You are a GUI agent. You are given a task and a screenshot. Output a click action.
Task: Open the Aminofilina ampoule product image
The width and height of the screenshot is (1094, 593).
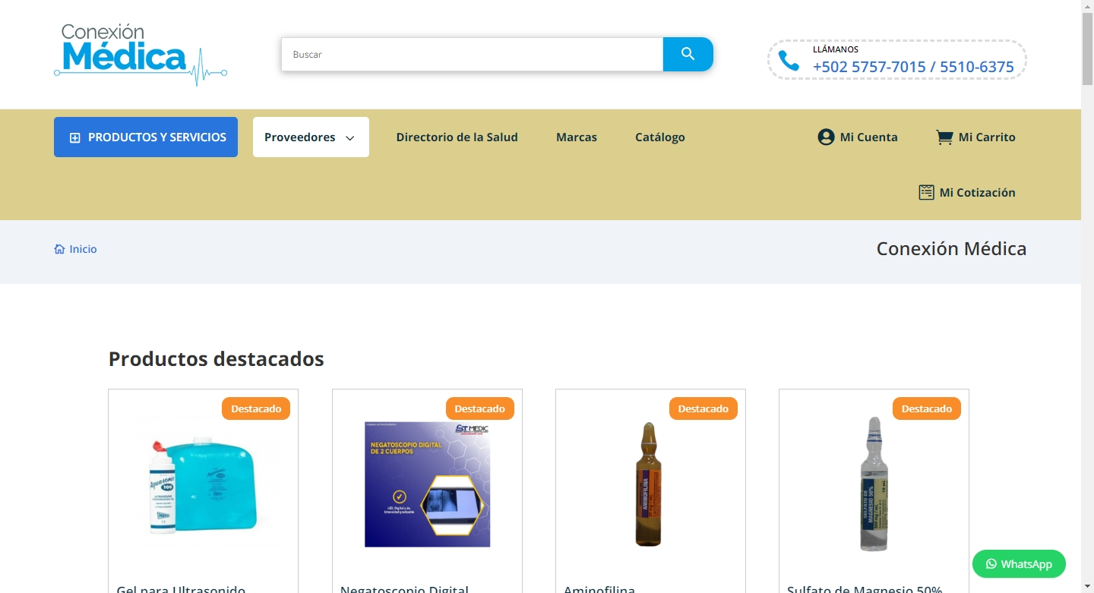[x=649, y=484]
